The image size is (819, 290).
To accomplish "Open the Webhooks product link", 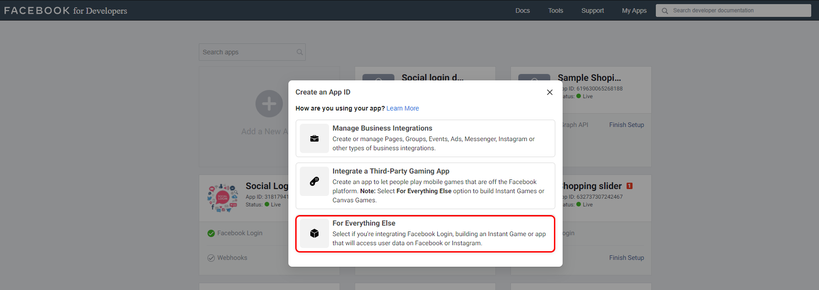I will (x=232, y=258).
